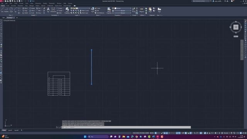The height and width of the screenshot is (139, 247).
Task: Open the Format menu
Action: point(21,3)
